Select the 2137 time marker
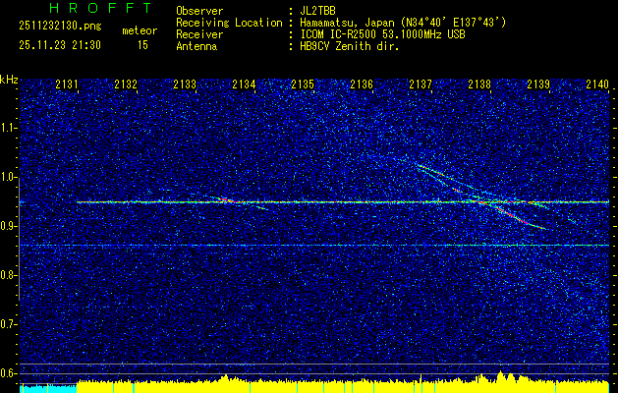Image resolution: width=618 pixels, height=393 pixels. 421,84
